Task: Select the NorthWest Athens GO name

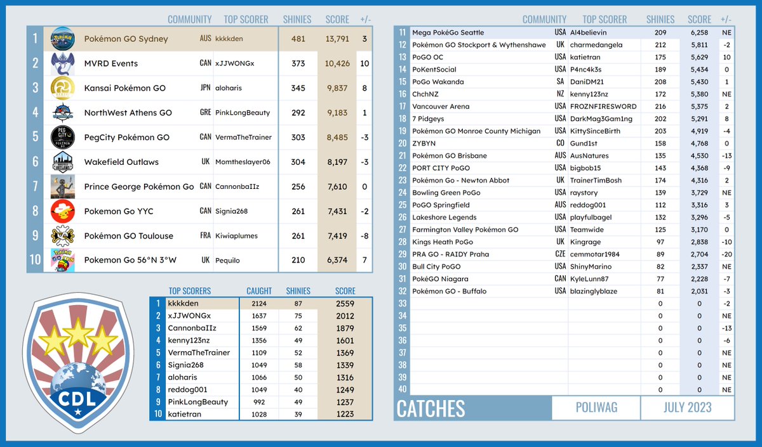Action: coord(128,113)
